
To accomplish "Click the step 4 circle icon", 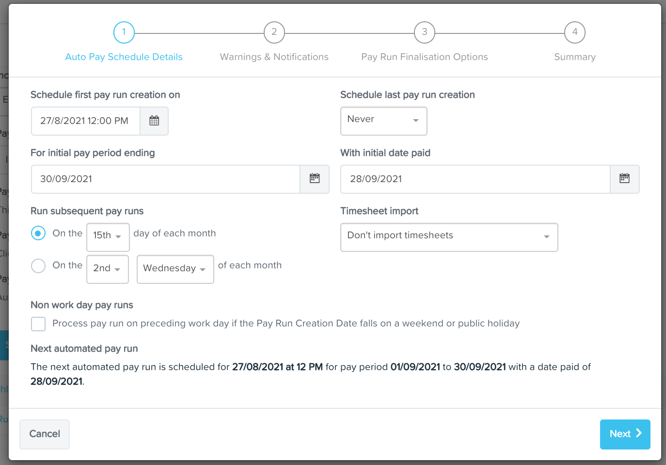I will tap(575, 32).
